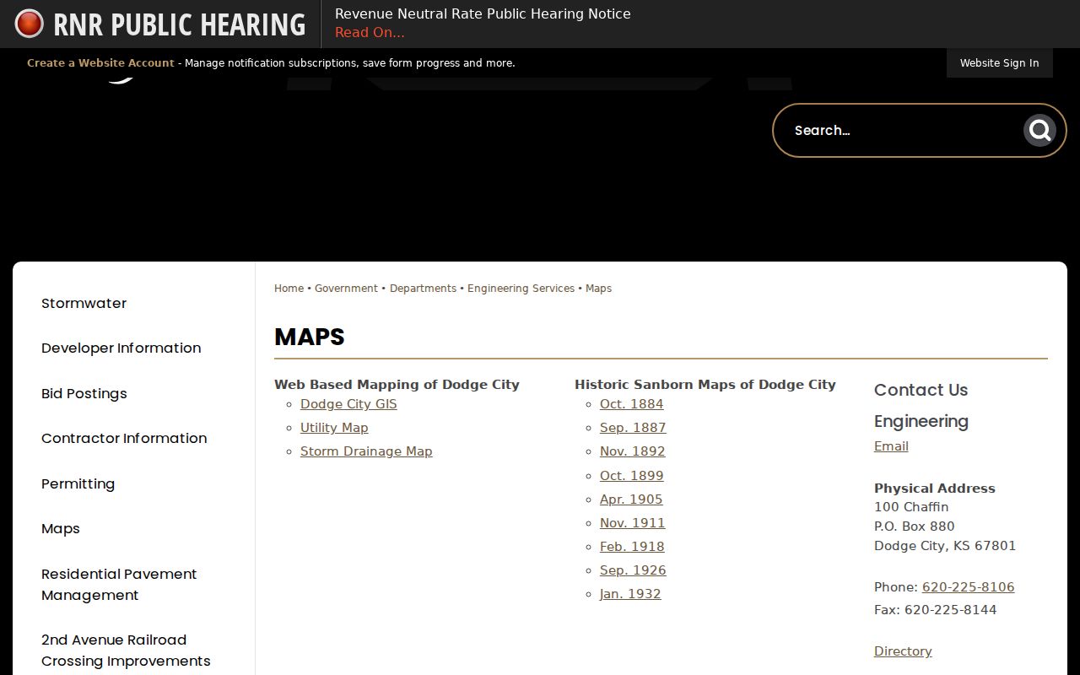
Task: Select Stormwater in the side menu
Action: tap(84, 304)
